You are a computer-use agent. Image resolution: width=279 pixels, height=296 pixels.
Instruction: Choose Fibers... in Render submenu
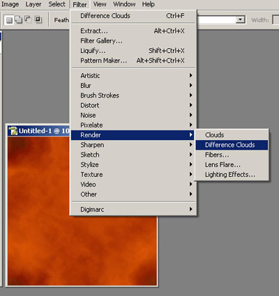pyautogui.click(x=232, y=155)
